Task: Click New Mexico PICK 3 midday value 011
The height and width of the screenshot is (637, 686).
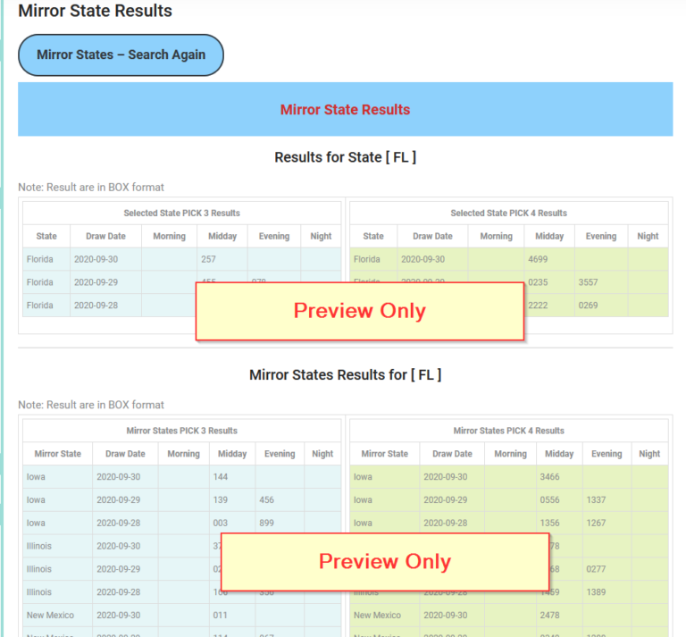Action: (220, 616)
